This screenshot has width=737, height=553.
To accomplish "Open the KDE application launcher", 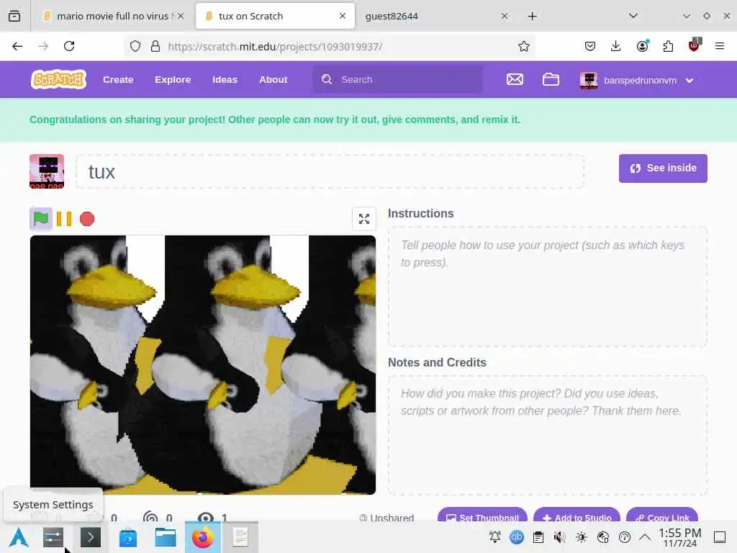I will click(x=19, y=537).
